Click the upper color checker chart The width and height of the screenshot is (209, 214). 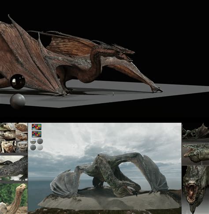pyautogui.click(x=37, y=127)
